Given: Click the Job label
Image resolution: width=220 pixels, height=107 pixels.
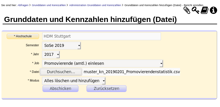Looking at the screenshot, I should pos(36,63).
